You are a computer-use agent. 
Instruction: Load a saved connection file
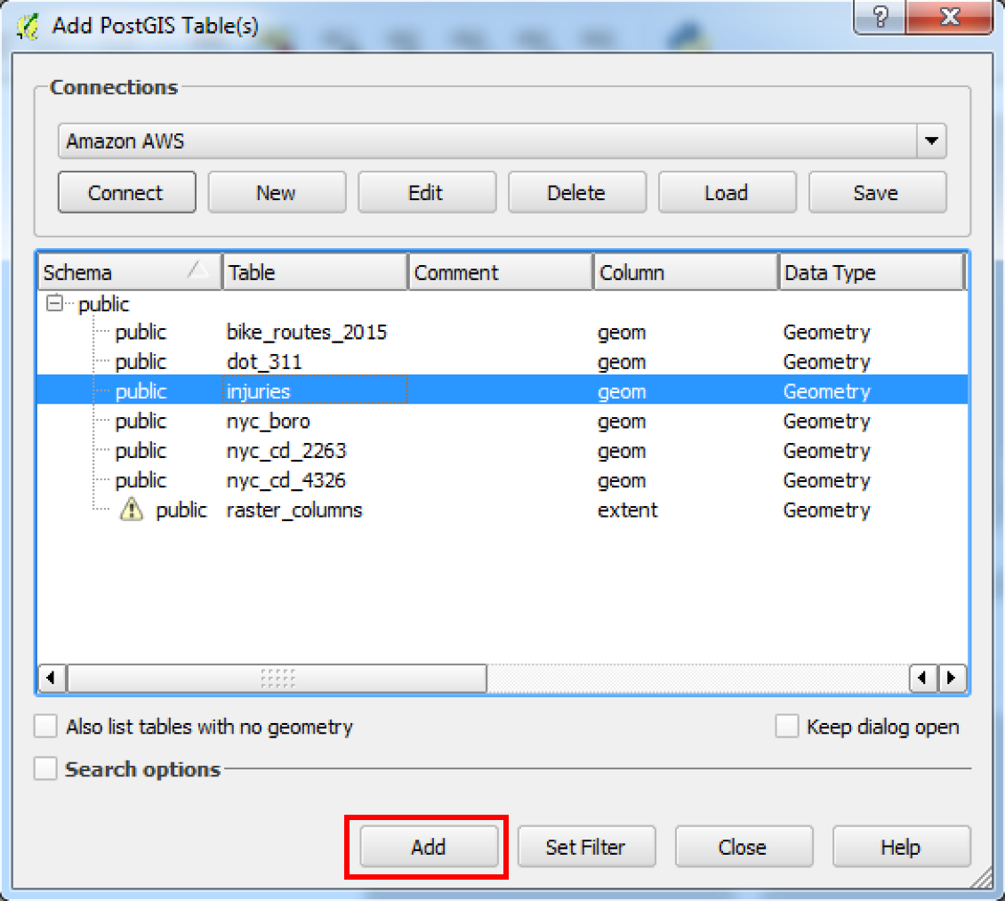pyautogui.click(x=727, y=192)
